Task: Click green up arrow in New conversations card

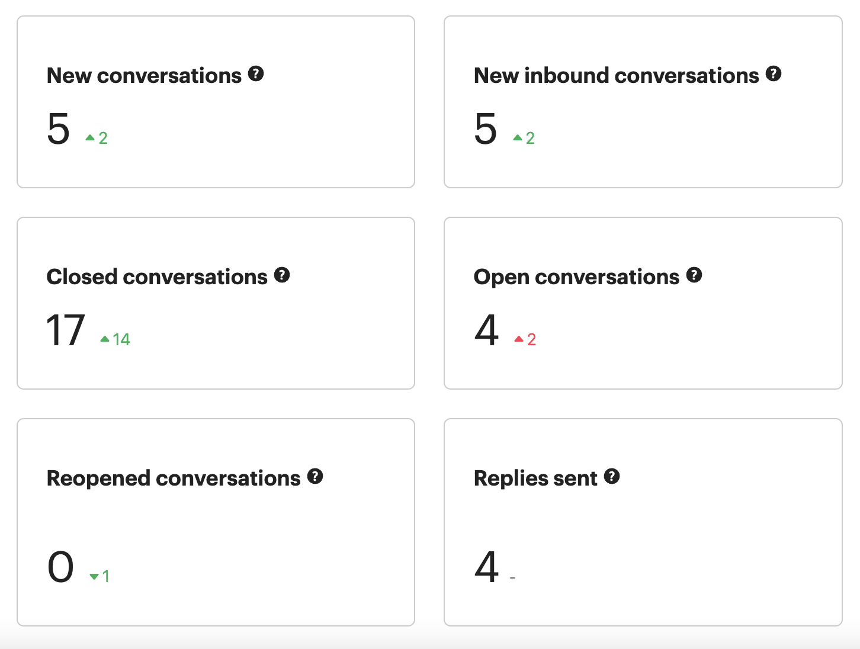Action: (90, 138)
